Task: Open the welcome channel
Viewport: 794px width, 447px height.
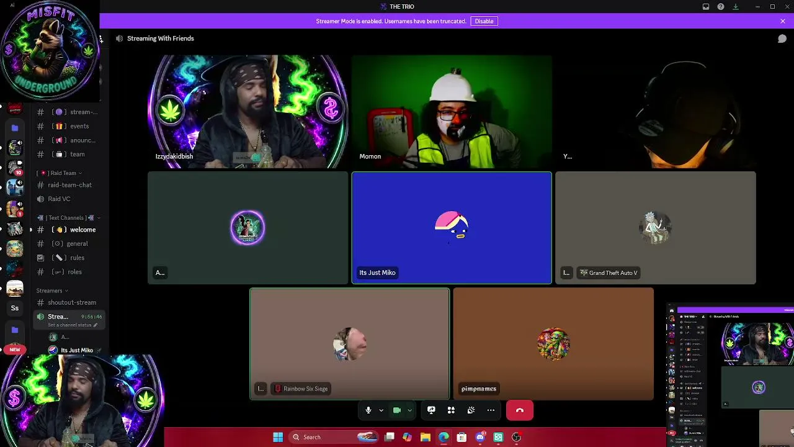Action: [x=68, y=230]
